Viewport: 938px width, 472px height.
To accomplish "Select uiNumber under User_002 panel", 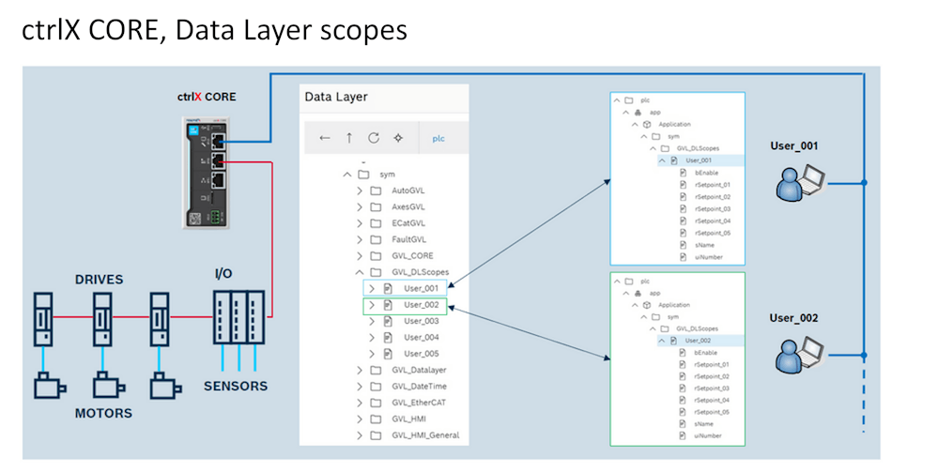I will point(708,436).
